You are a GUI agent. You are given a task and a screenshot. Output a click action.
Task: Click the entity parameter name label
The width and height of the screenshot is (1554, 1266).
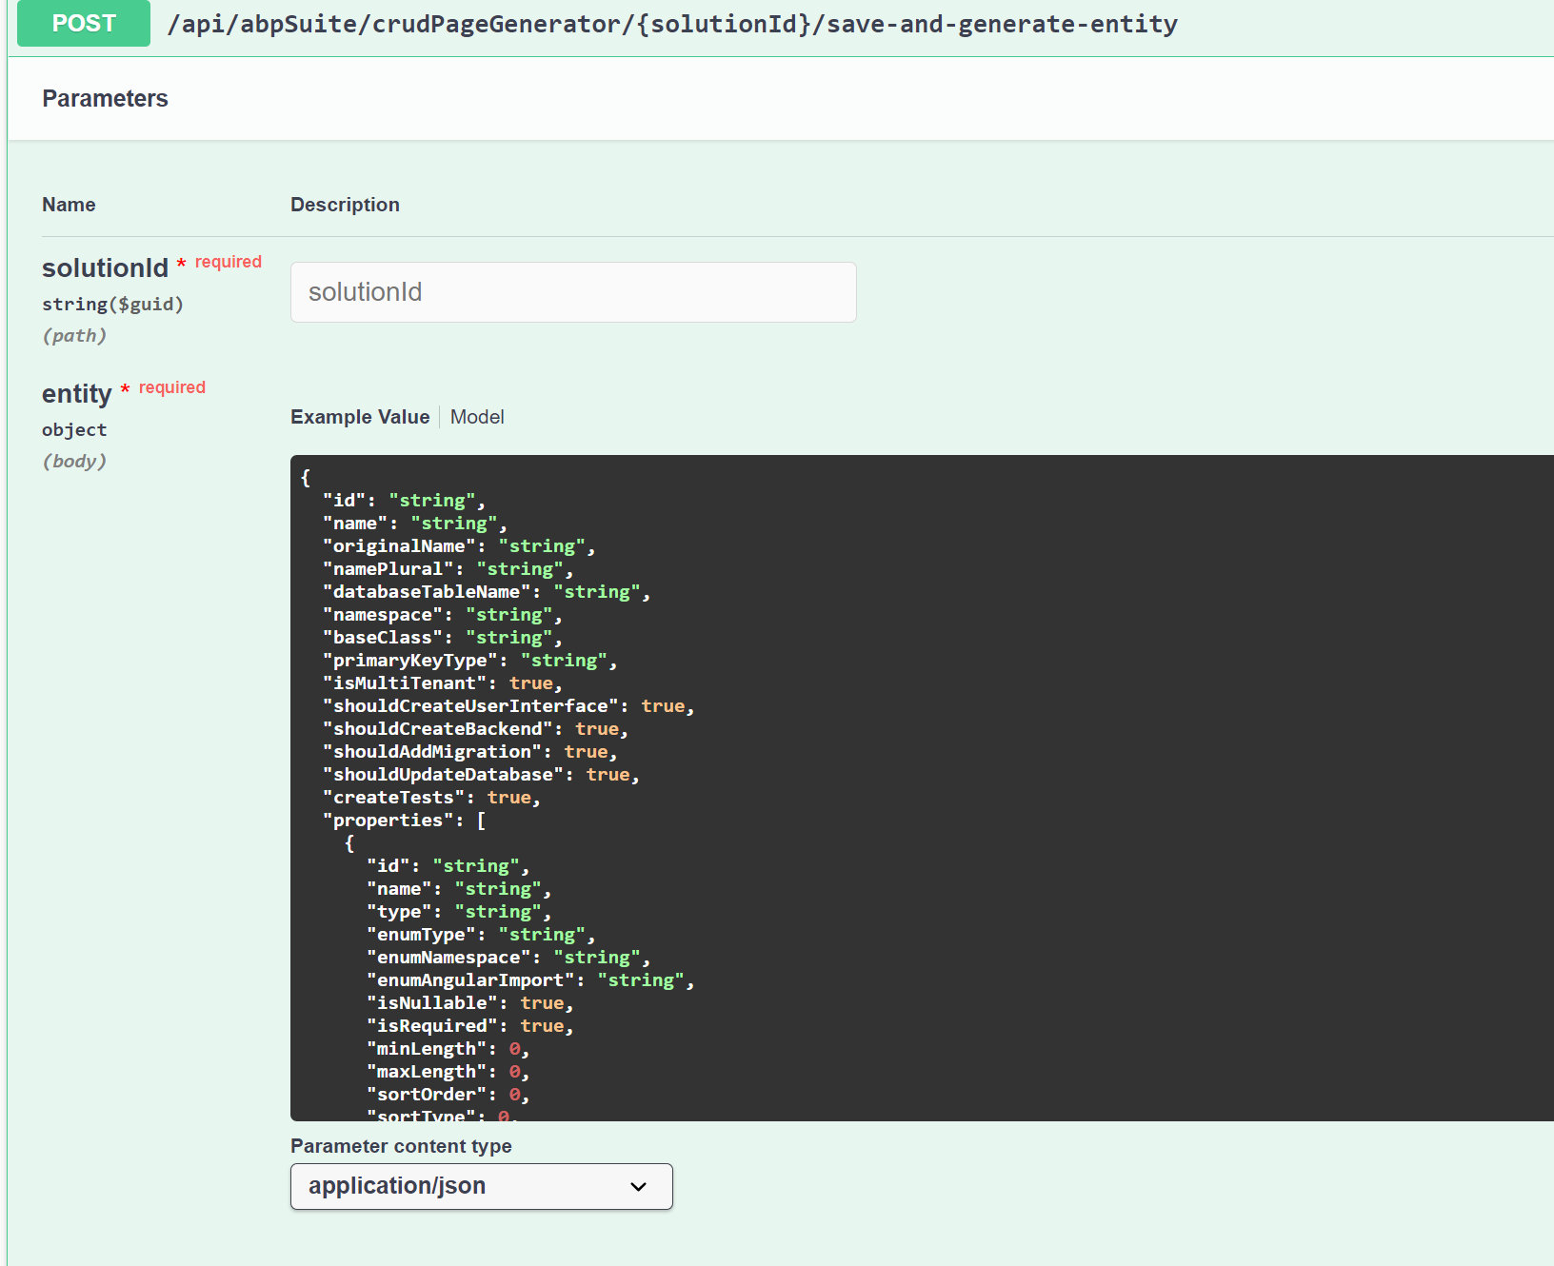pos(76,394)
